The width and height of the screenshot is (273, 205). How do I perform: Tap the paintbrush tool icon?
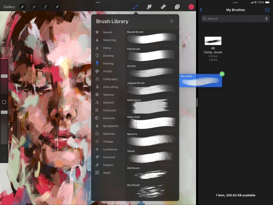pyautogui.click(x=135, y=7)
